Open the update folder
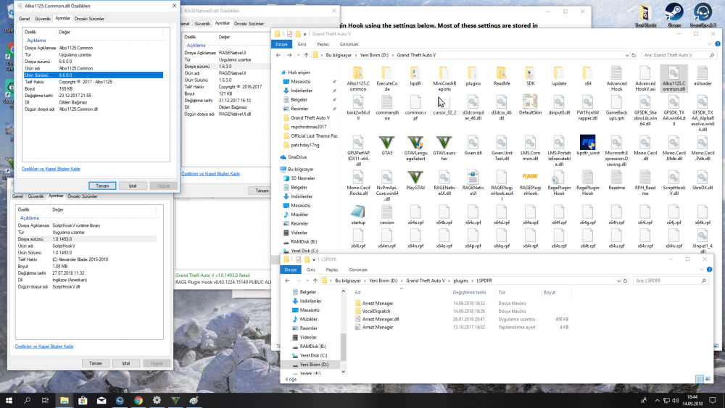 coord(558,76)
